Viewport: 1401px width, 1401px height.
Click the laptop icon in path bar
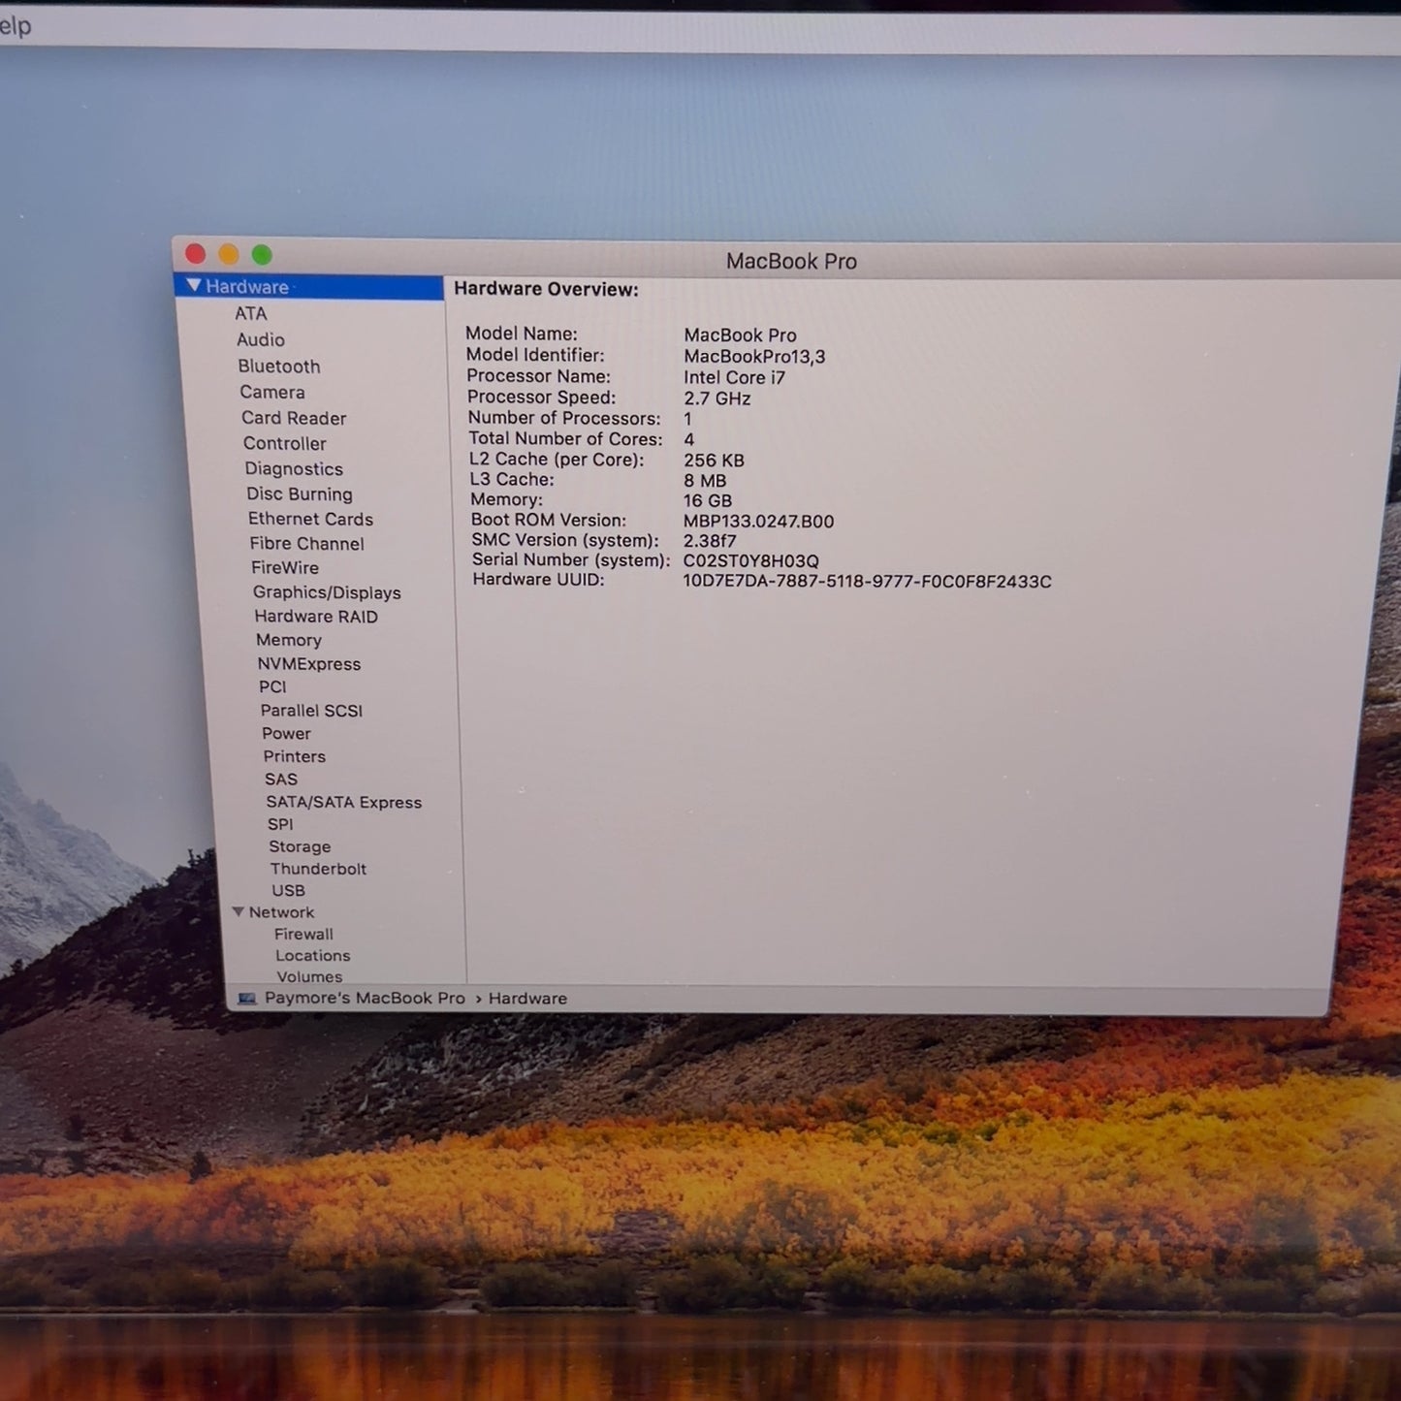[247, 998]
